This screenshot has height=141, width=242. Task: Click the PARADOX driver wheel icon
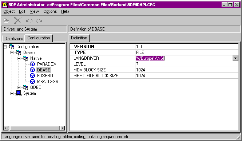click(32, 64)
